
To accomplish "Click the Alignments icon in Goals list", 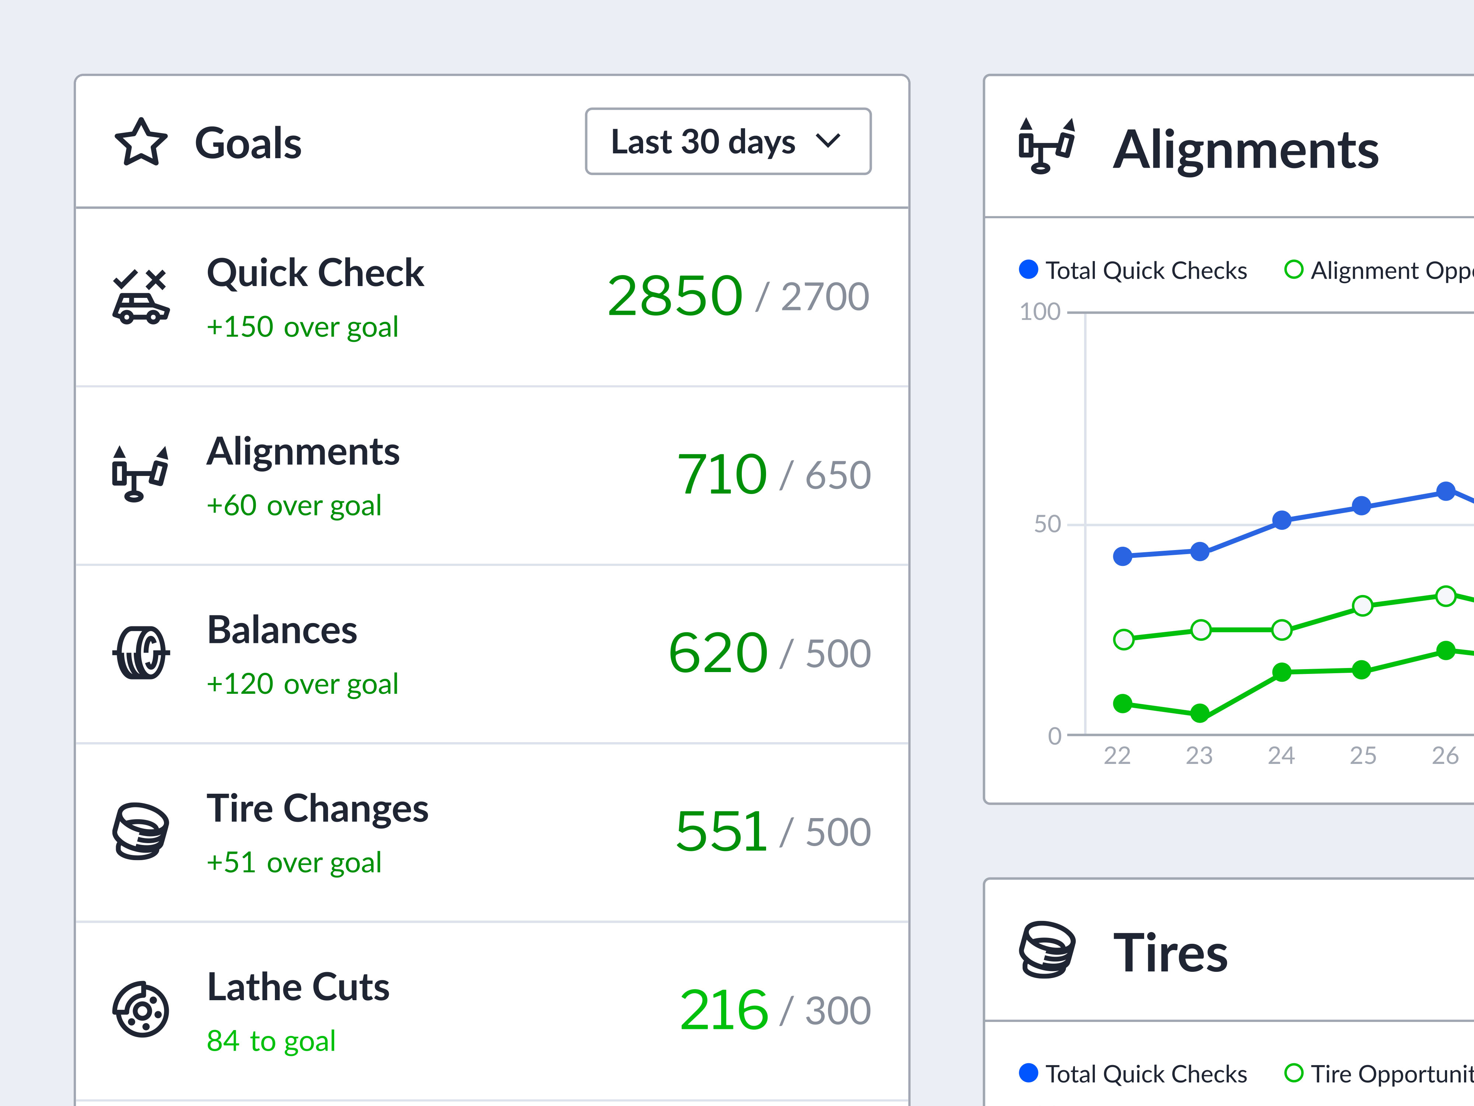I will click(140, 474).
